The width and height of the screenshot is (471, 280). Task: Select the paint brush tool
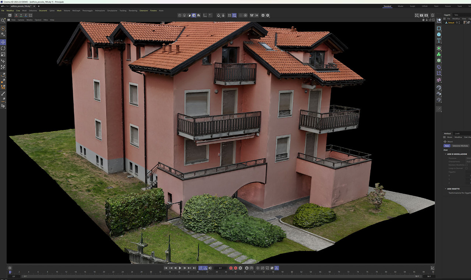pyautogui.click(x=3, y=94)
